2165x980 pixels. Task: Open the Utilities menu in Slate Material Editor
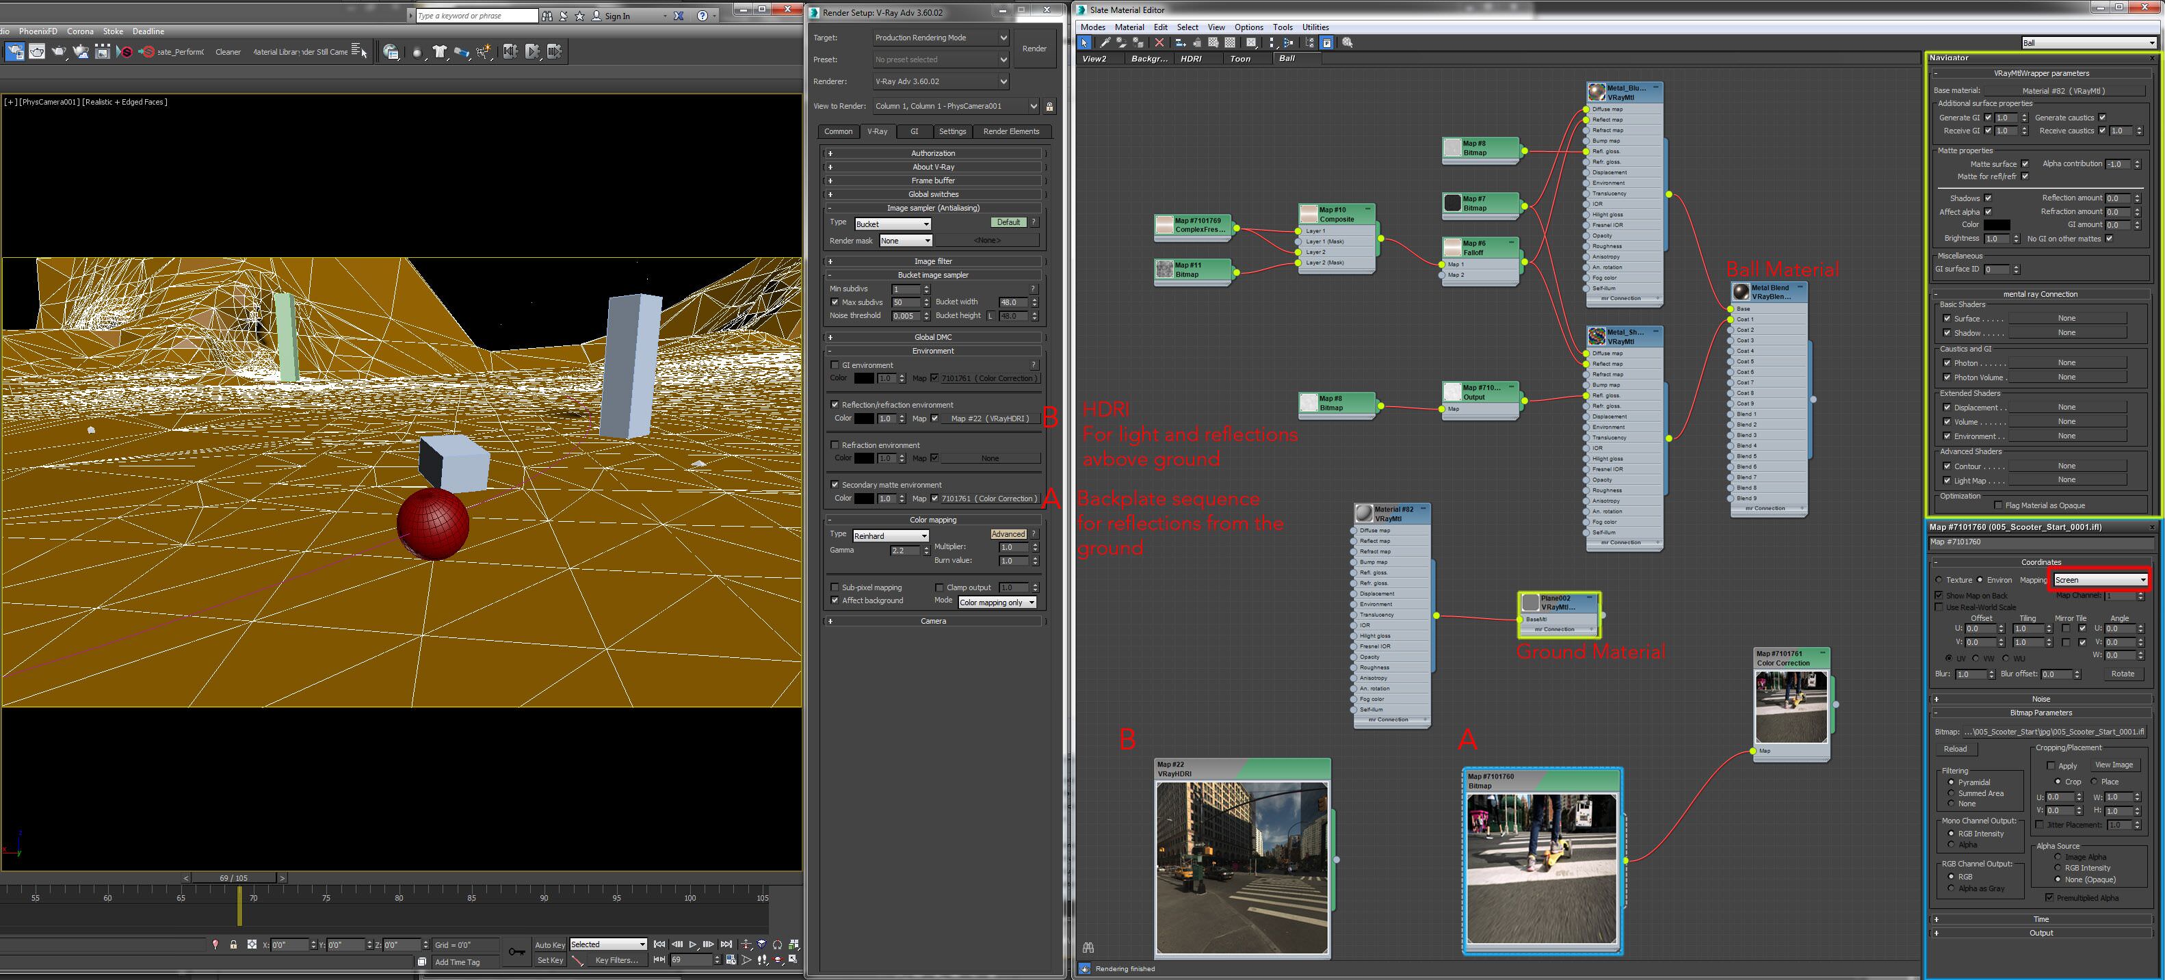(1315, 27)
